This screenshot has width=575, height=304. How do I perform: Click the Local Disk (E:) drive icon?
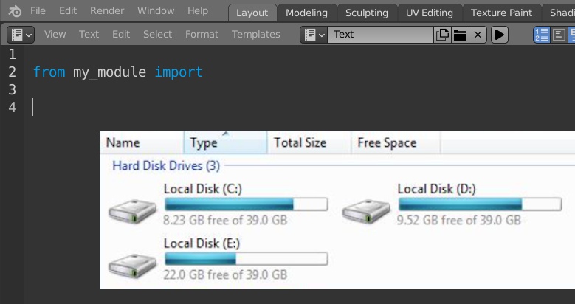coord(132,266)
